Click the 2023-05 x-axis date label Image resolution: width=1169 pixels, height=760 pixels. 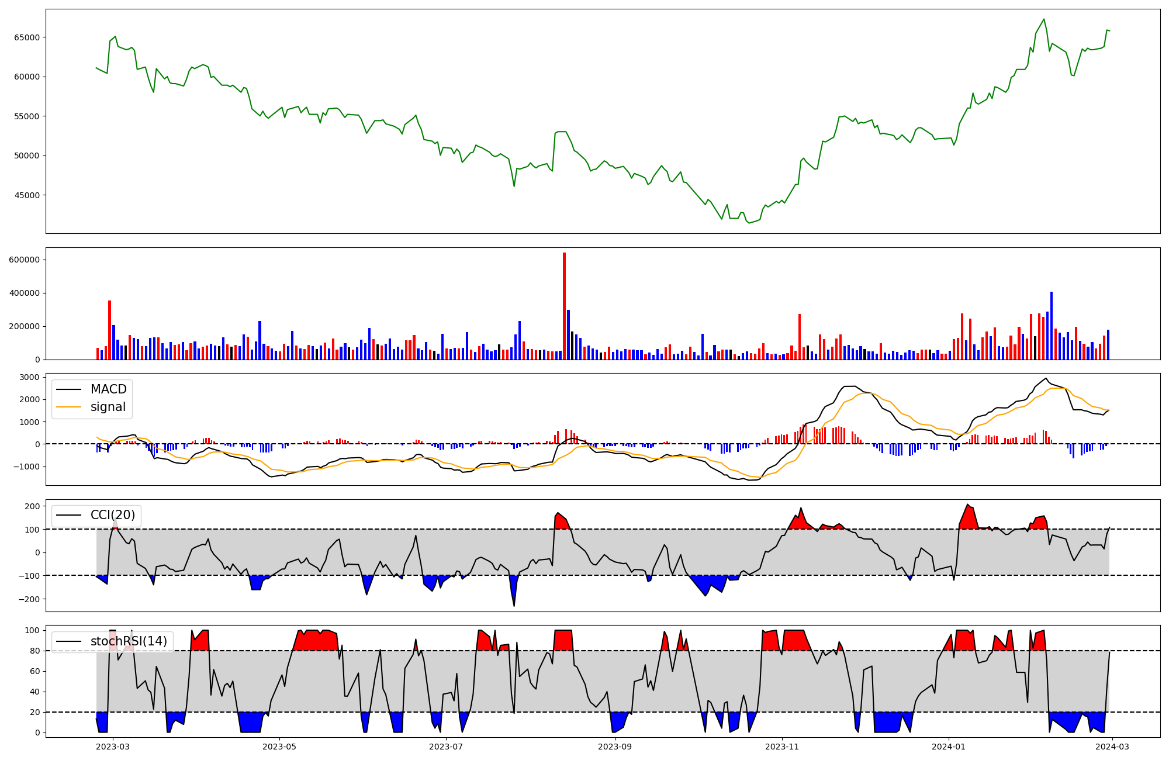[280, 747]
